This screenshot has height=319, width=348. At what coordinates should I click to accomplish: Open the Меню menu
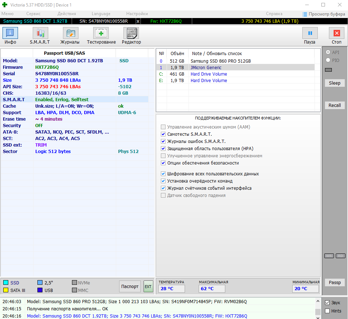tap(8, 14)
